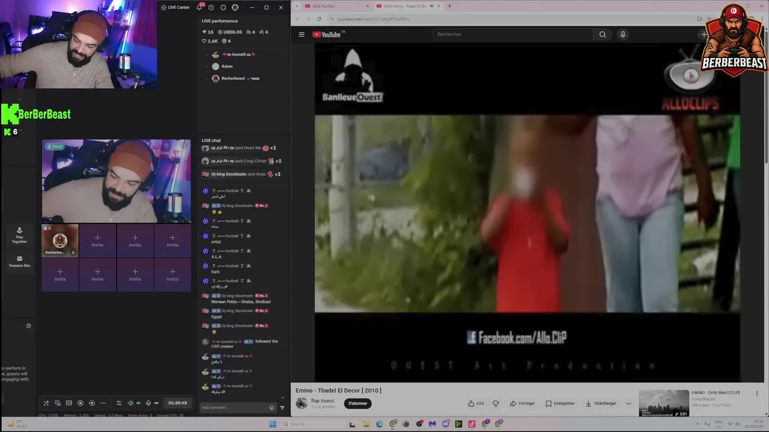Mute the microphone
Screen dimensions: 769x432
(148, 403)
